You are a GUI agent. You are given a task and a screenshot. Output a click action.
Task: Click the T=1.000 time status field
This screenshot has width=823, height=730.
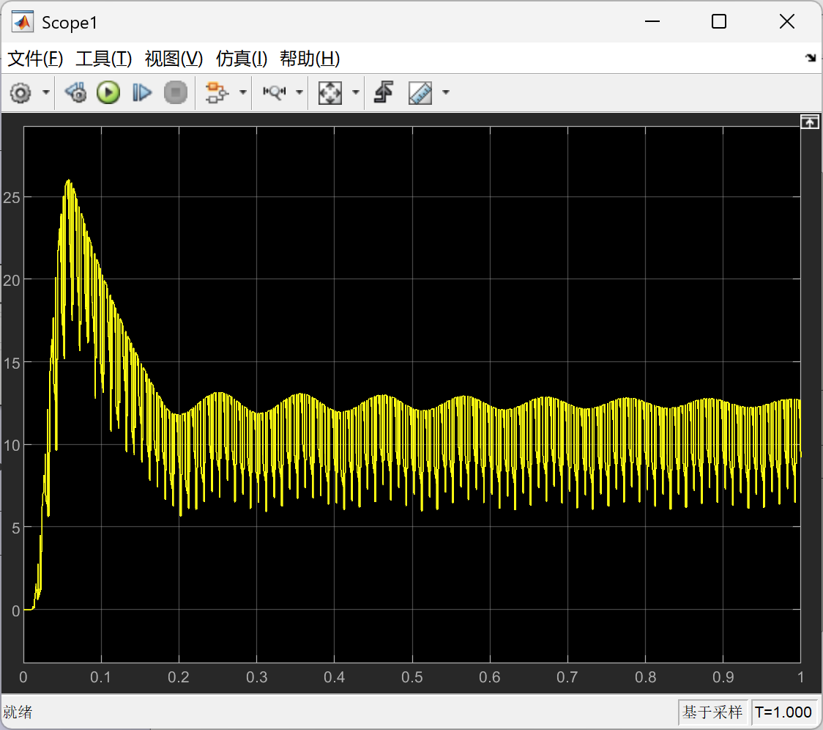pos(783,712)
